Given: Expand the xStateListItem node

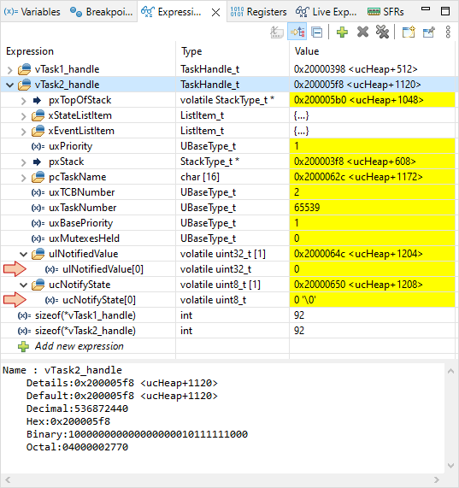Looking at the screenshot, I should [24, 116].
